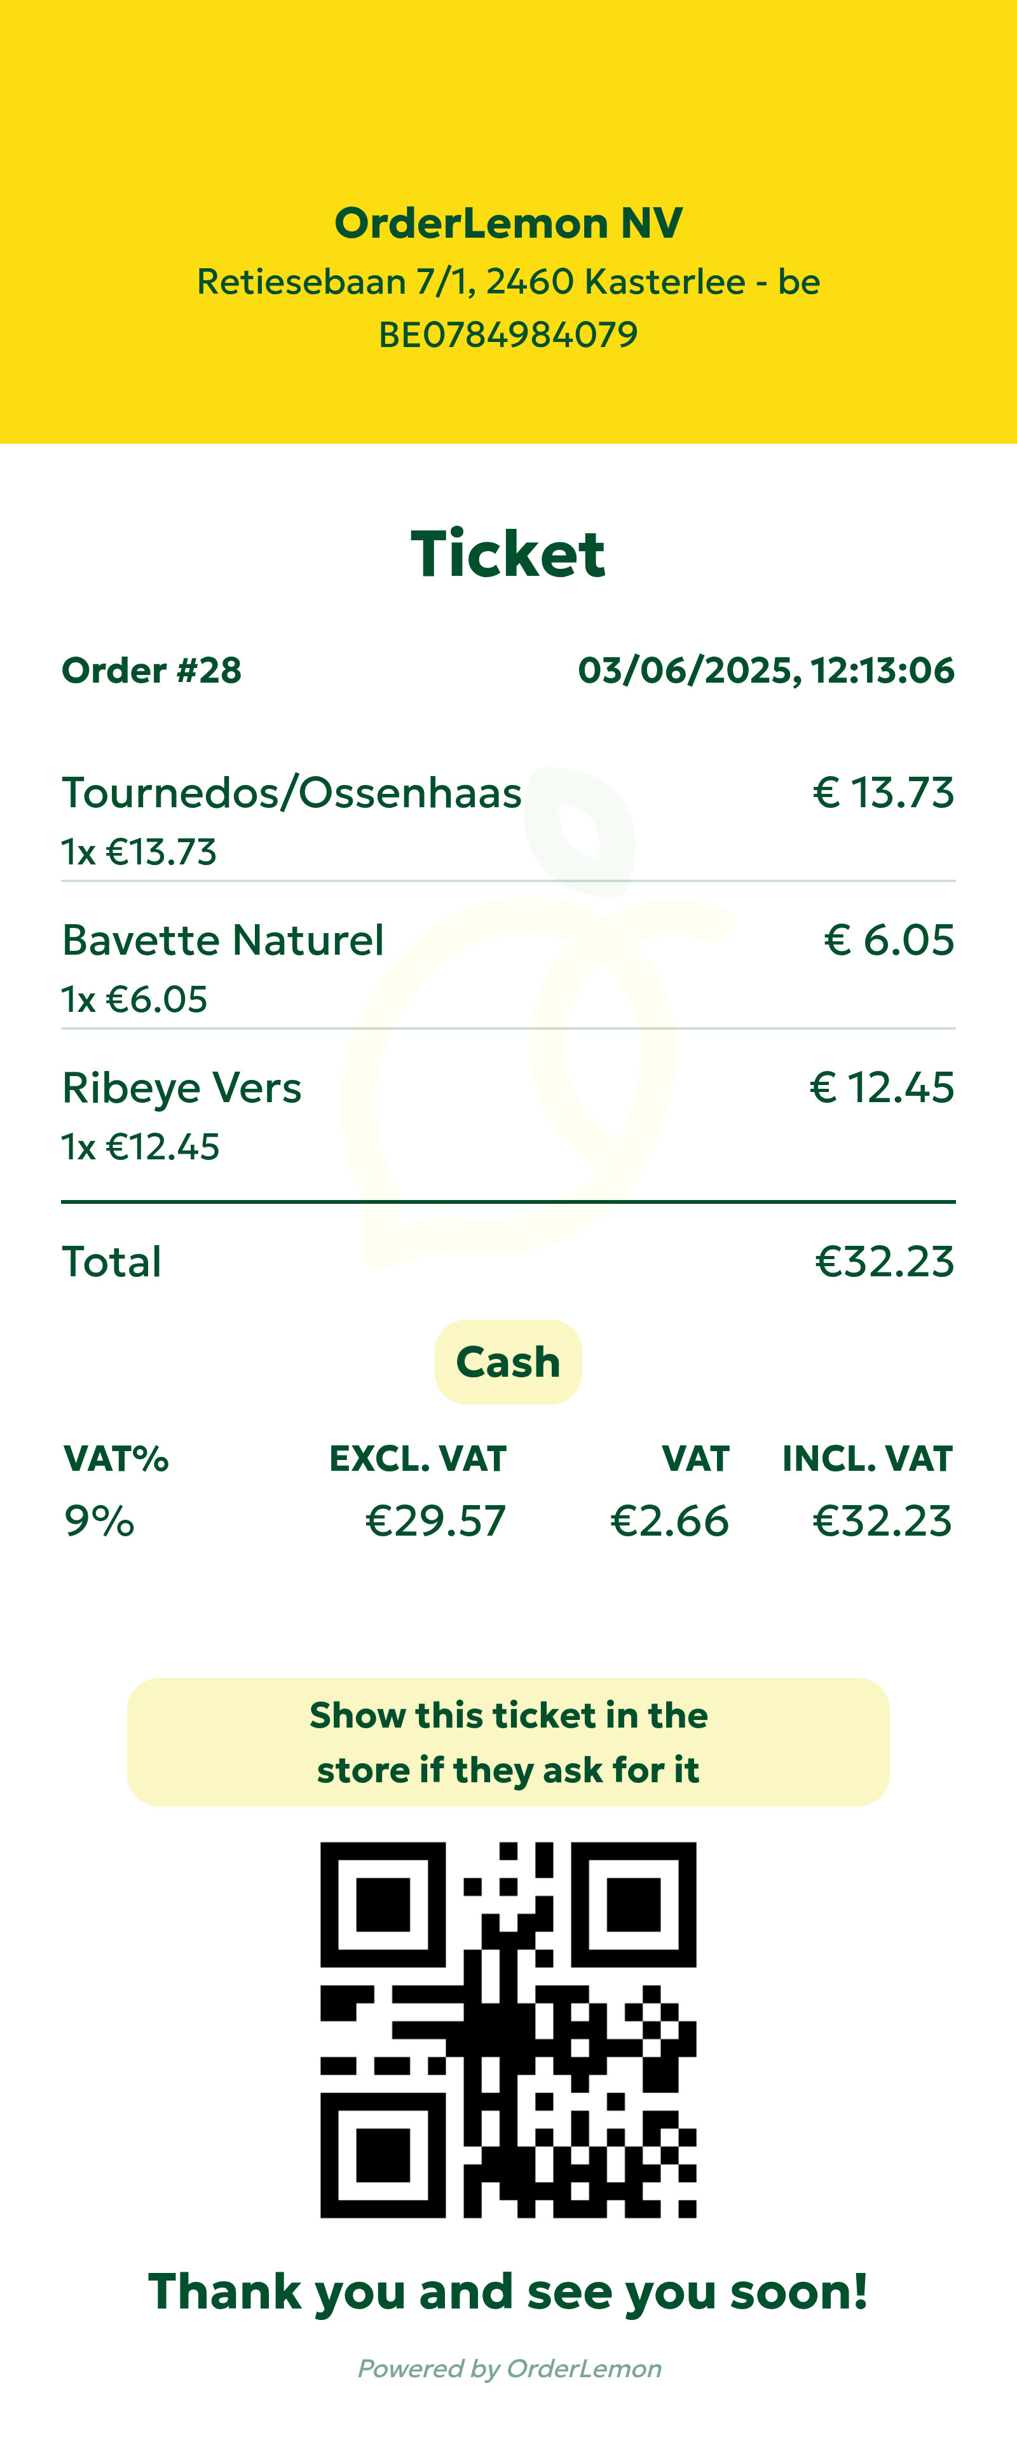Select the €29.57 excl. VAT amount

[435, 1520]
